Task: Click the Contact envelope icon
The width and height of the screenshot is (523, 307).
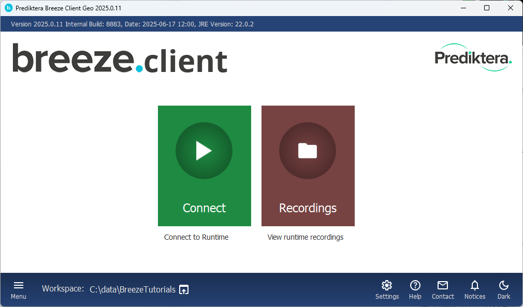Action: point(443,285)
